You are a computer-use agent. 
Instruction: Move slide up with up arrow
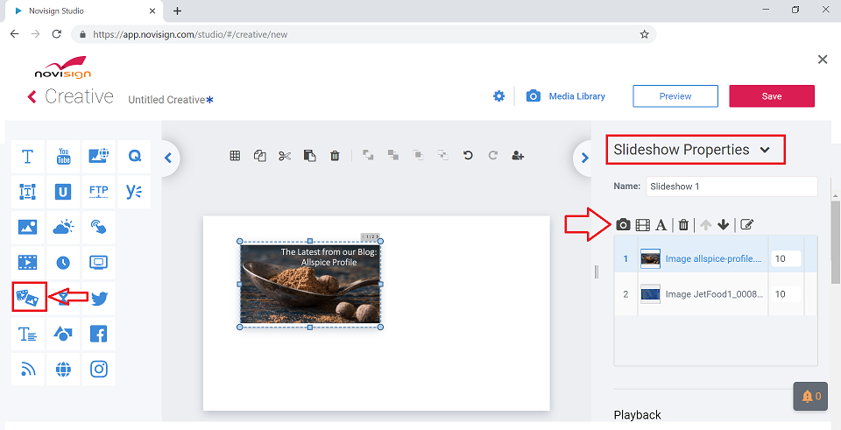coord(706,225)
